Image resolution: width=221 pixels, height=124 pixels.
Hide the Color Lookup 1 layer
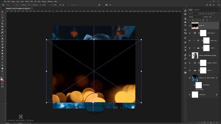[190, 33]
